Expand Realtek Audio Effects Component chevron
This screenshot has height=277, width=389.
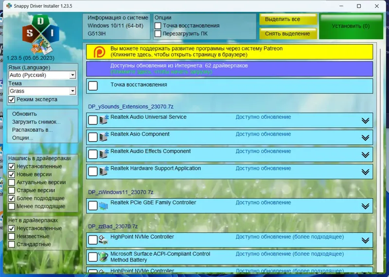(x=365, y=155)
